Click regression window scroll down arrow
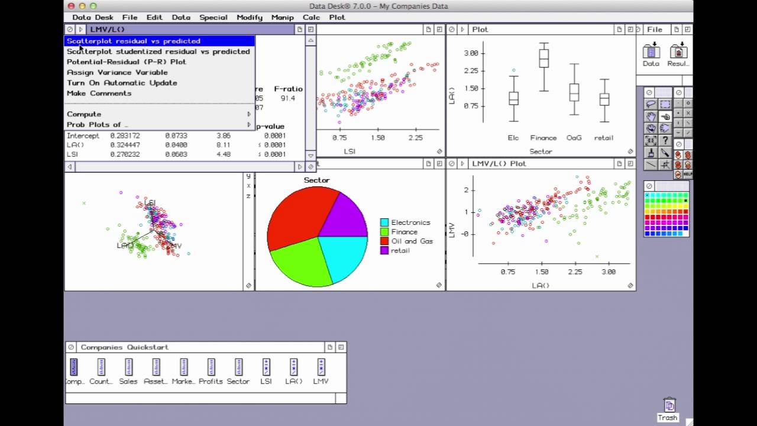Image resolution: width=757 pixels, height=426 pixels. (x=310, y=156)
